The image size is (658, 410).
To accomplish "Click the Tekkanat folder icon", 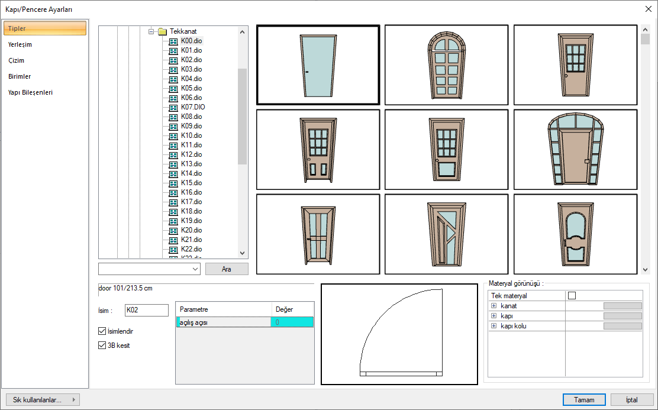I will pos(163,32).
